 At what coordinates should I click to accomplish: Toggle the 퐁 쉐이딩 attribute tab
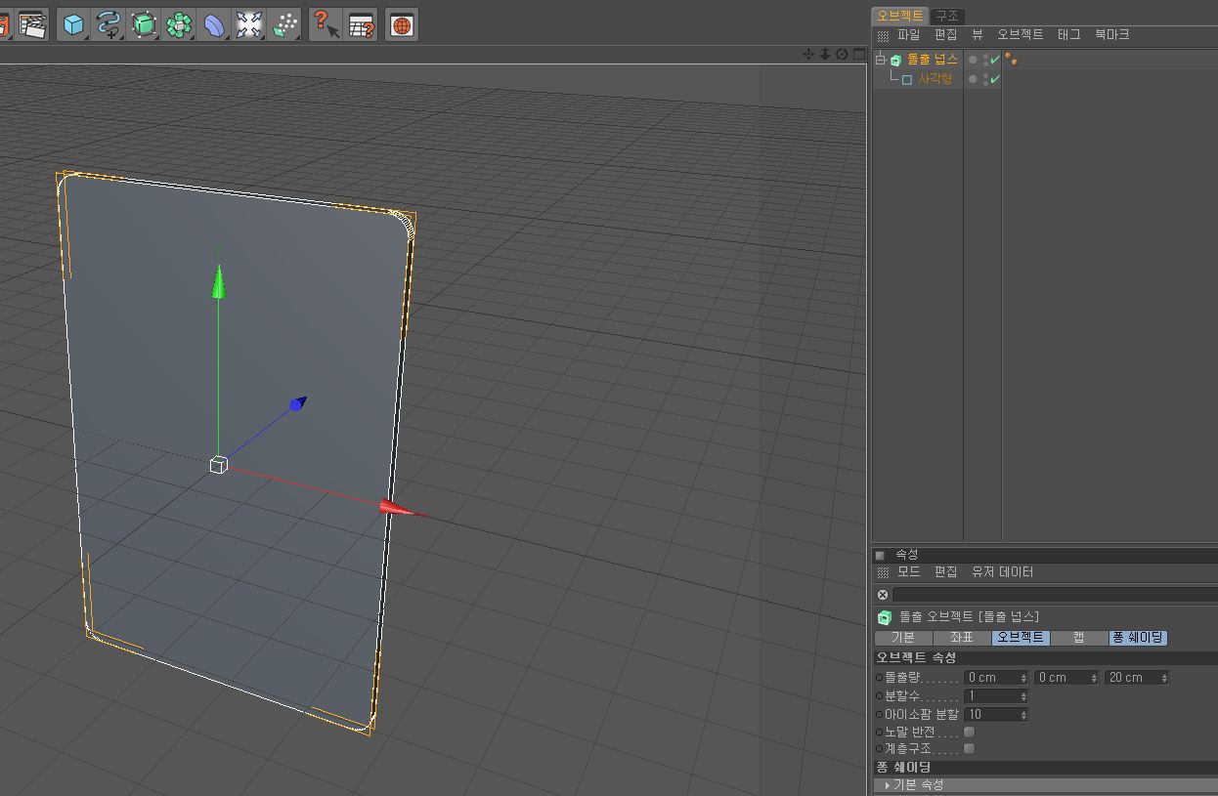coord(1138,638)
